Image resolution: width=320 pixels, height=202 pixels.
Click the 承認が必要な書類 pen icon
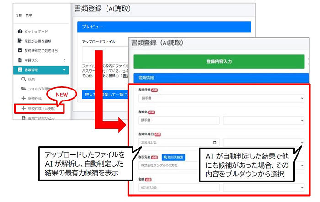click(x=20, y=41)
